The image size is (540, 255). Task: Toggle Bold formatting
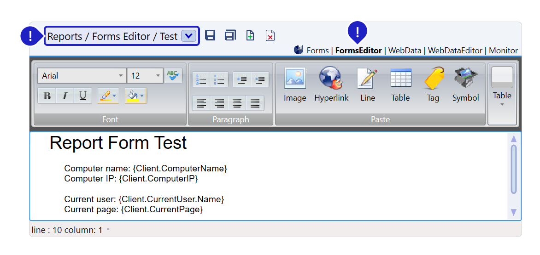[x=47, y=96]
